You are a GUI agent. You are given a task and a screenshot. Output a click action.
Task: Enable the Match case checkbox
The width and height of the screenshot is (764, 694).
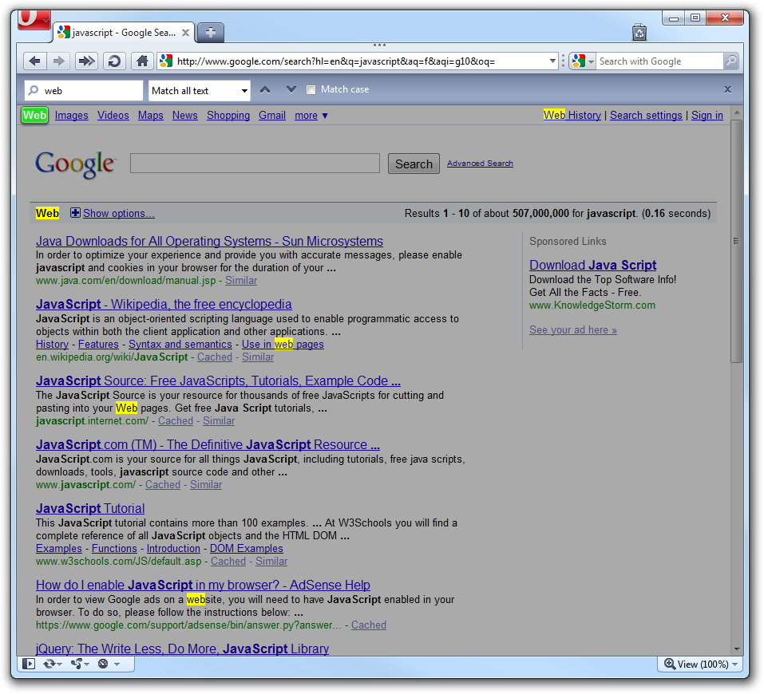pos(311,89)
